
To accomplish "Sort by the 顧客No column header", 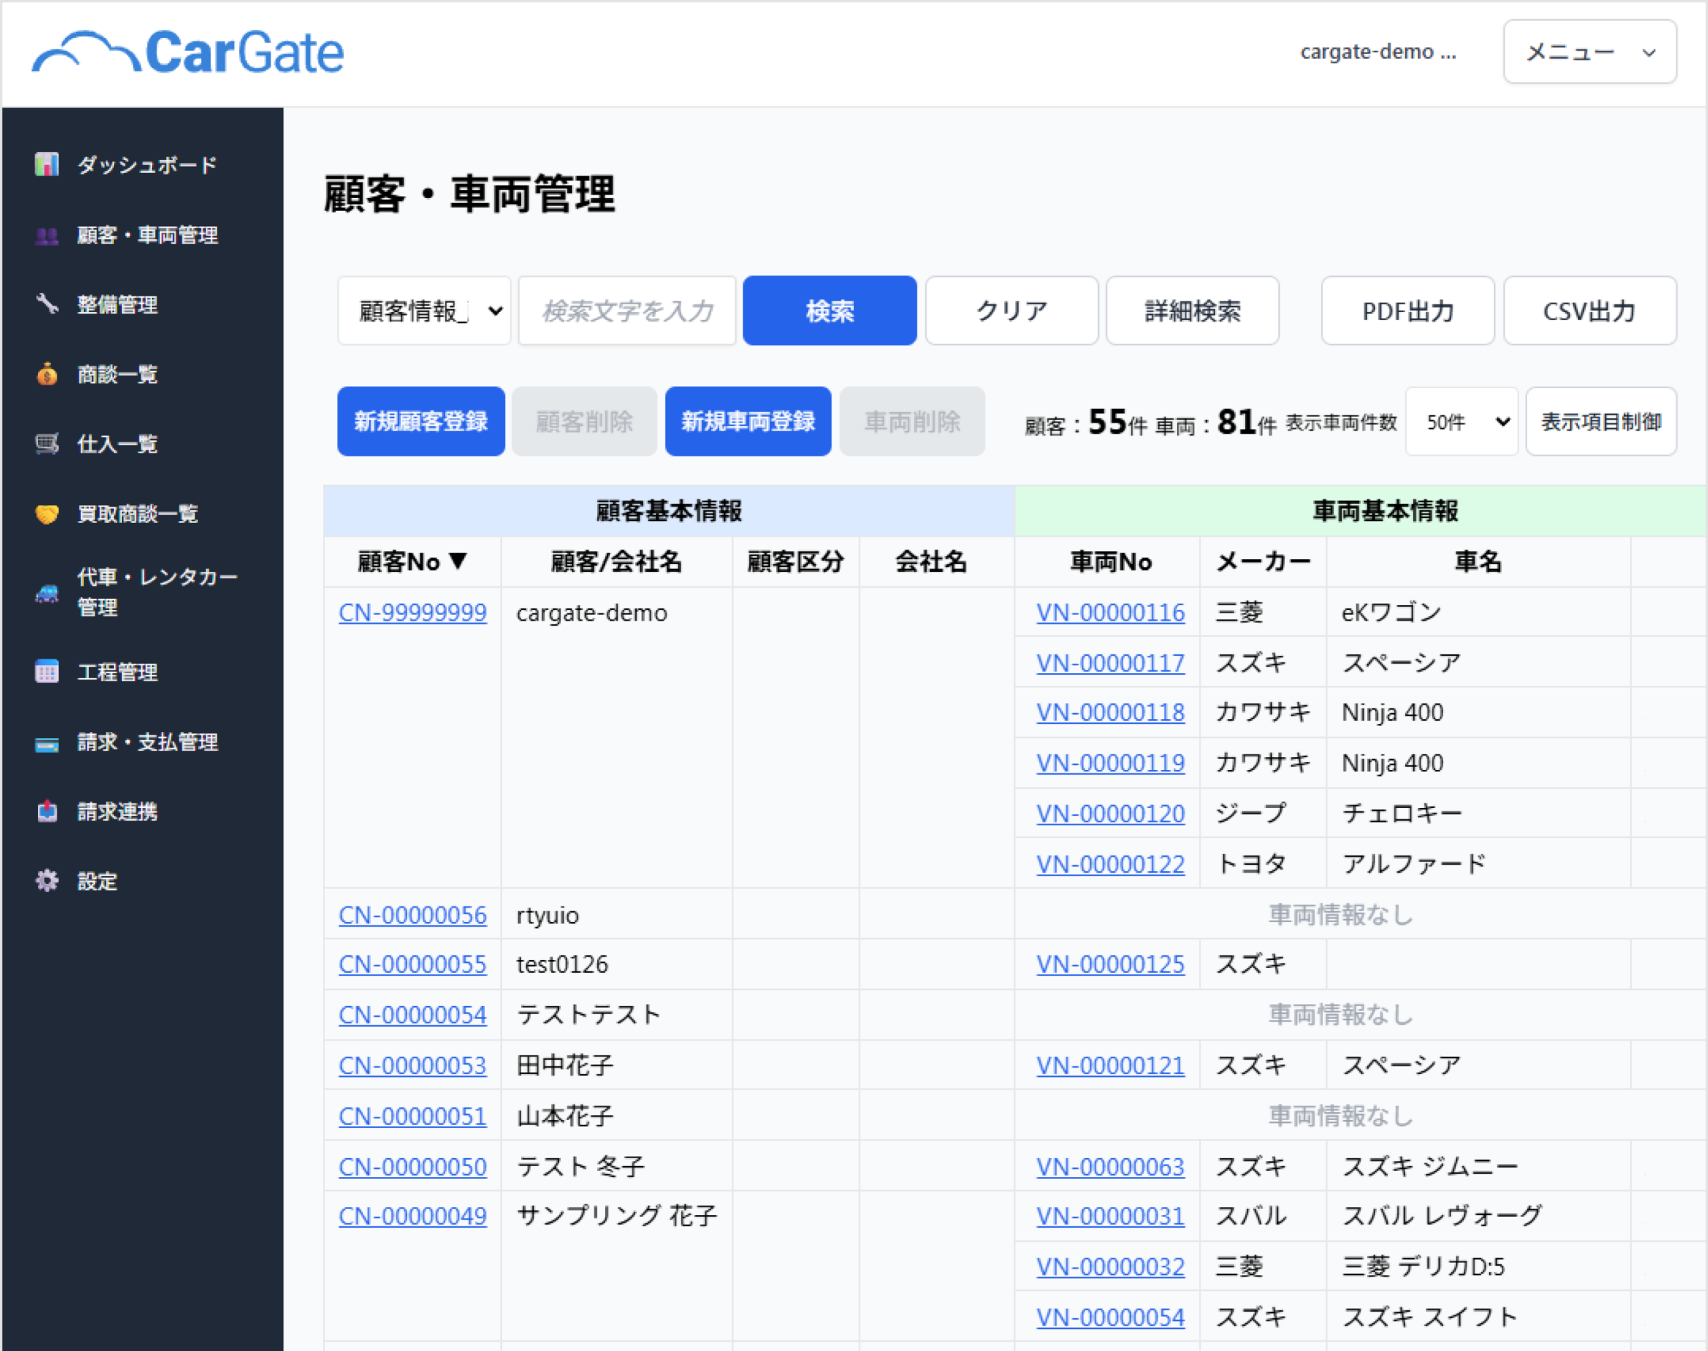I will point(412,562).
